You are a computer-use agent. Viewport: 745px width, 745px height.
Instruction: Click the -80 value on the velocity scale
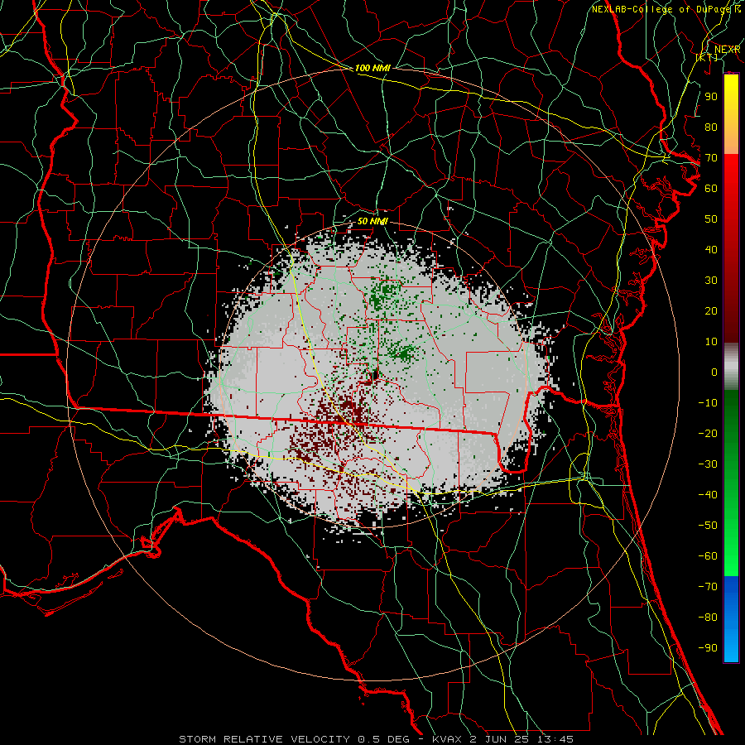pyautogui.click(x=708, y=618)
